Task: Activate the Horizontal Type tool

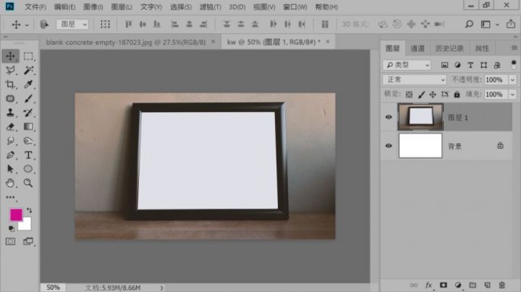Action: [x=28, y=155]
